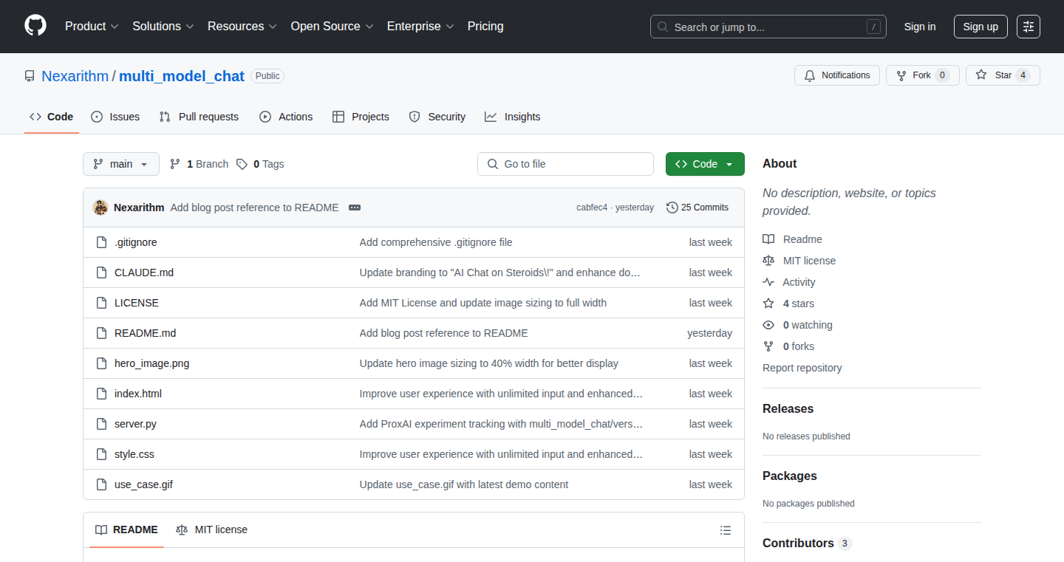The height and width of the screenshot is (562, 1064).
Task: Click the CLAUDE.md file icon
Action: 102,273
